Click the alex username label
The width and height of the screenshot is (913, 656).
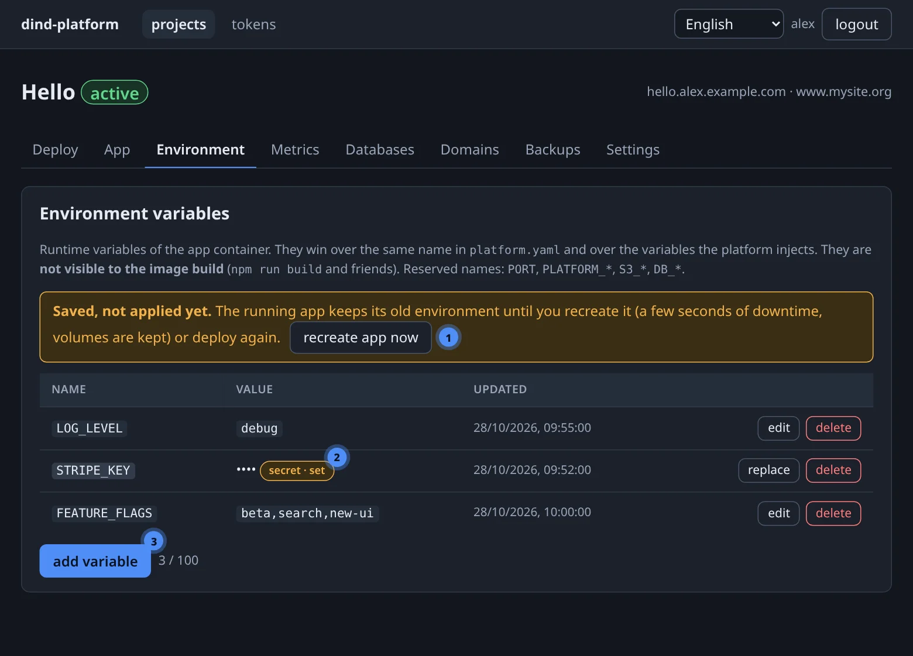[802, 24]
